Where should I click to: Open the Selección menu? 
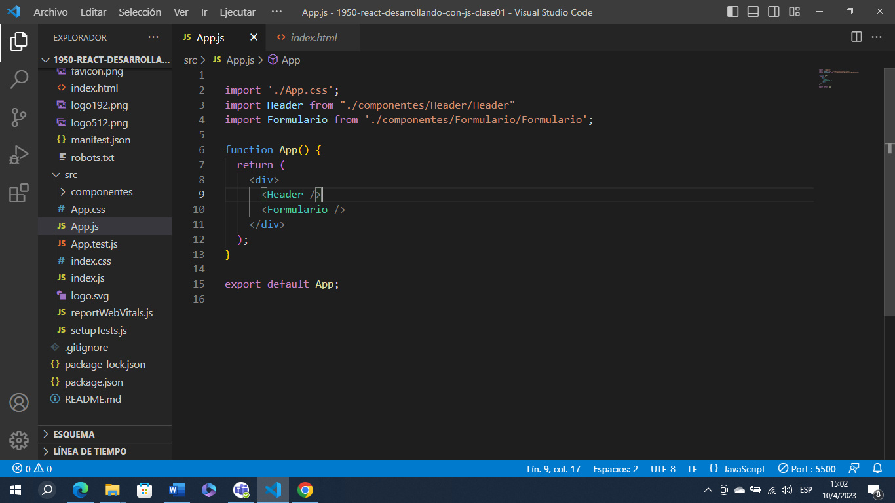140,12
